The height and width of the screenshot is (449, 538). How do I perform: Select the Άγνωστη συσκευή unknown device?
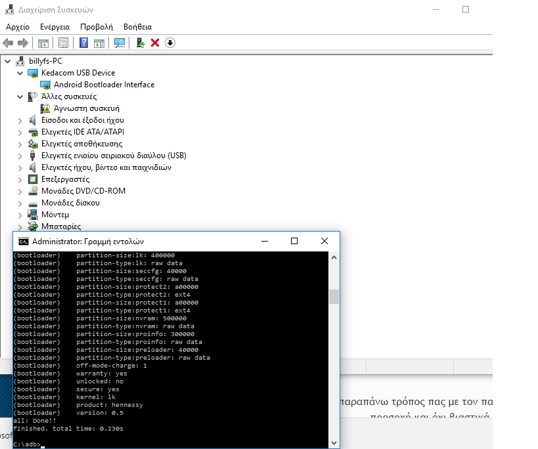pyautogui.click(x=86, y=108)
